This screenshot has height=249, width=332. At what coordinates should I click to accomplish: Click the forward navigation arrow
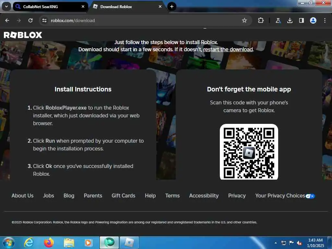pyautogui.click(x=19, y=20)
